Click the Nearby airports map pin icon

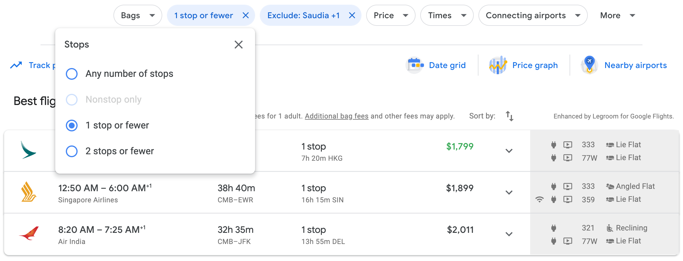click(589, 65)
